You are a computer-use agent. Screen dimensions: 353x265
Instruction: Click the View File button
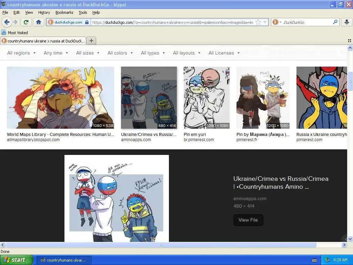click(248, 220)
